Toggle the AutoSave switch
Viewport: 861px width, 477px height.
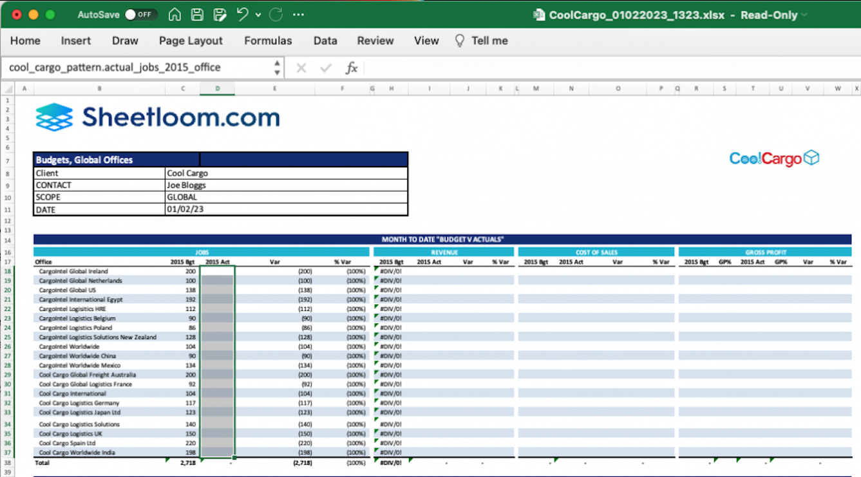140,15
